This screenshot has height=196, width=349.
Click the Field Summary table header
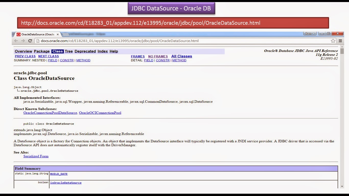click(x=176, y=168)
